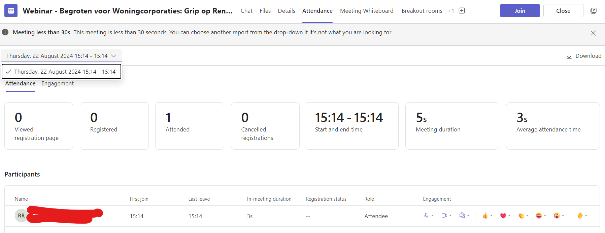This screenshot has height=233, width=605.
Task: Click the laughing face reaction icon
Action: tap(539, 216)
